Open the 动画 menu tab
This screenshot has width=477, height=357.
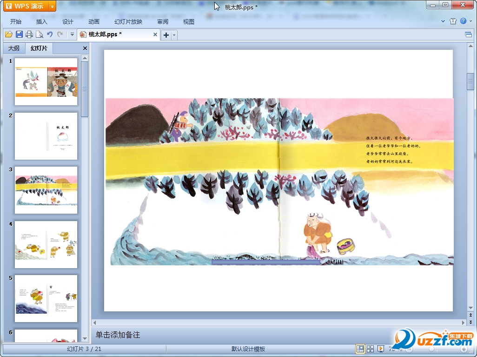click(x=94, y=21)
